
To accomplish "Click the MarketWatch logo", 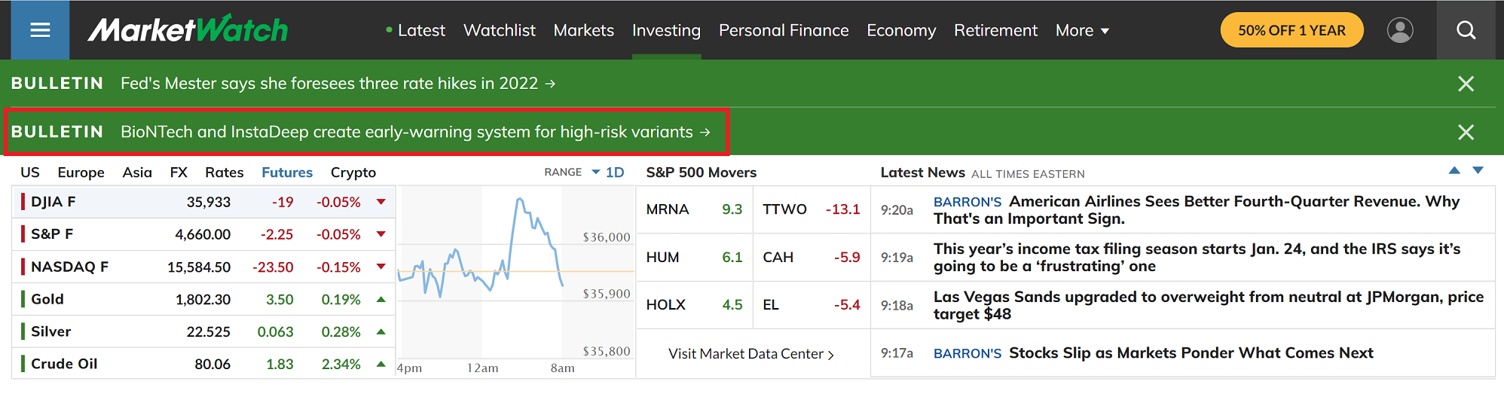I will click(x=188, y=30).
